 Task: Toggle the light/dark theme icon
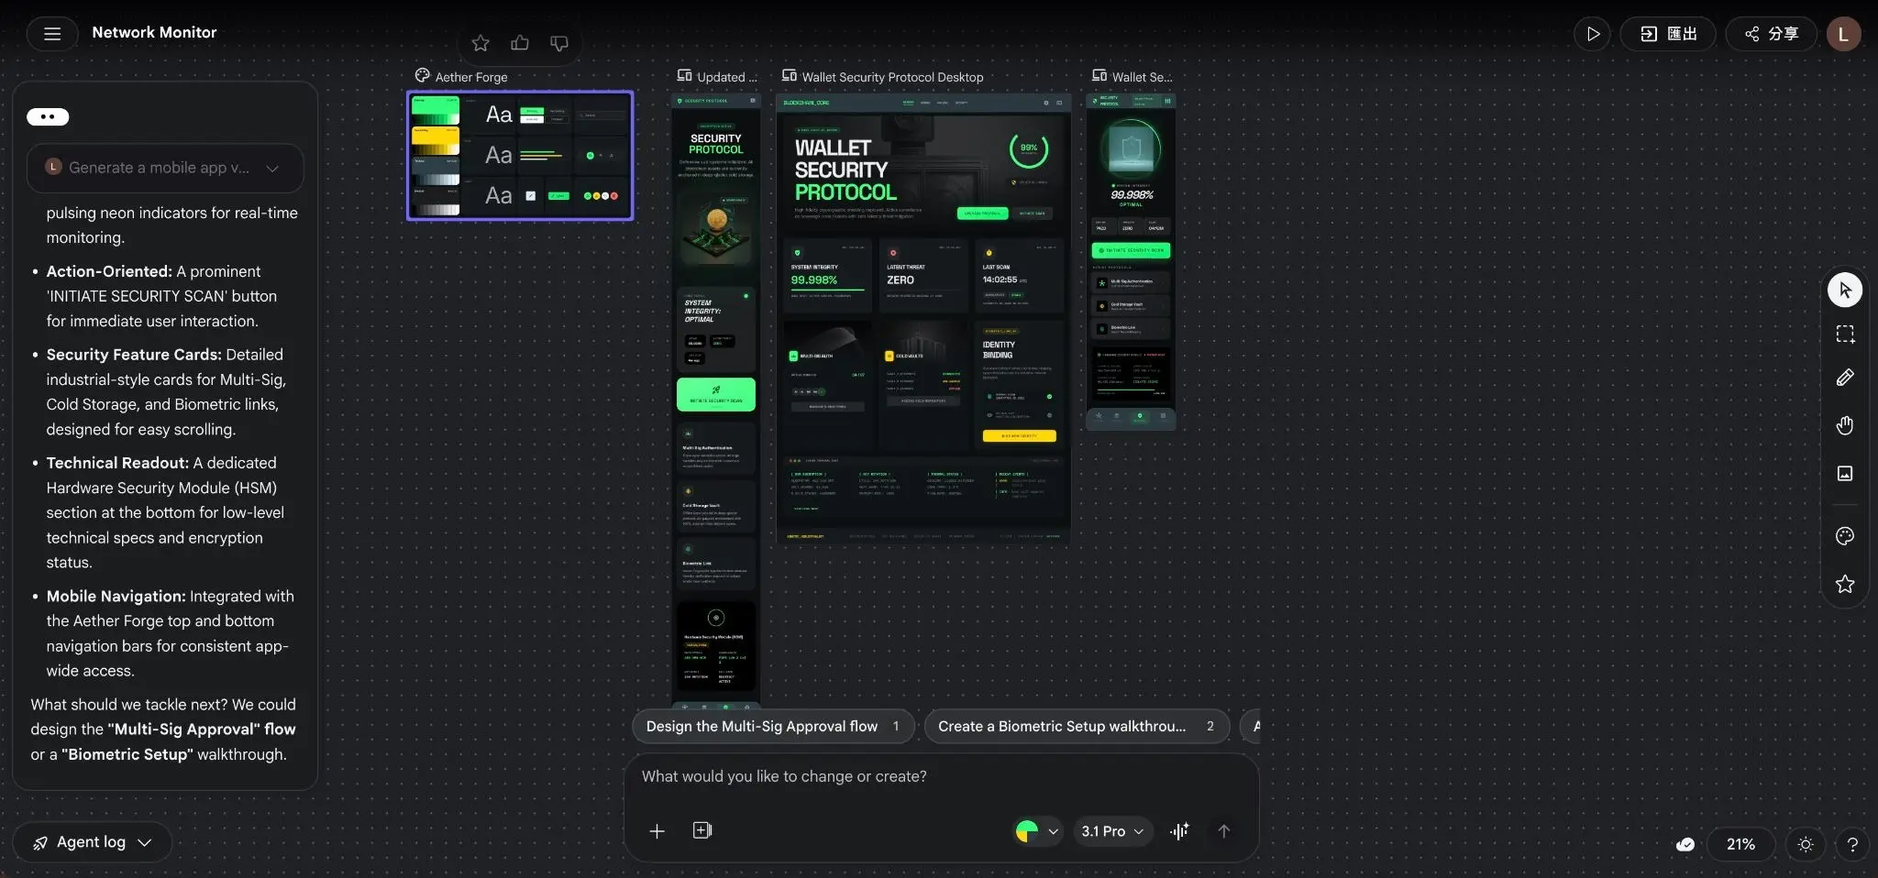pyautogui.click(x=1806, y=844)
